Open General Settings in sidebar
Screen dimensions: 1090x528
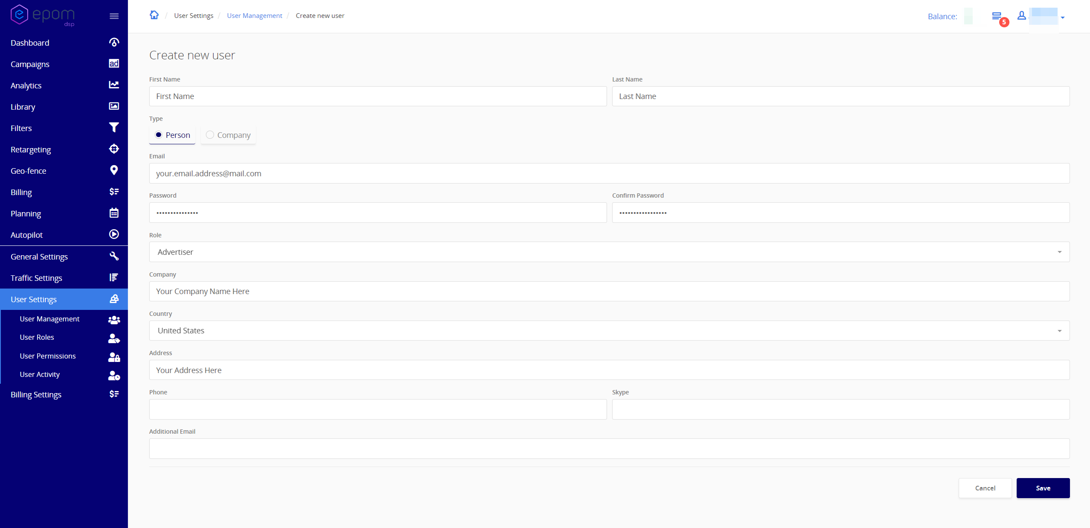point(39,257)
